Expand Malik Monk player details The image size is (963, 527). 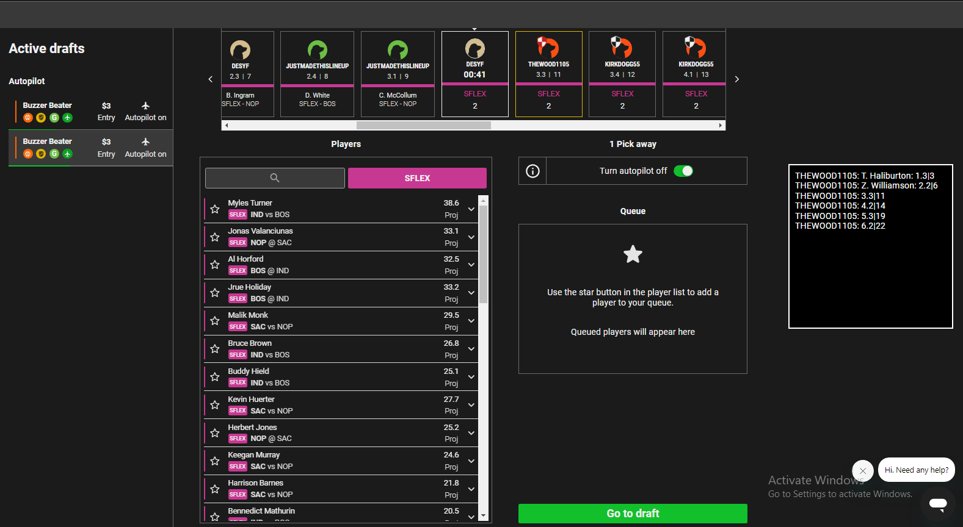coord(471,321)
